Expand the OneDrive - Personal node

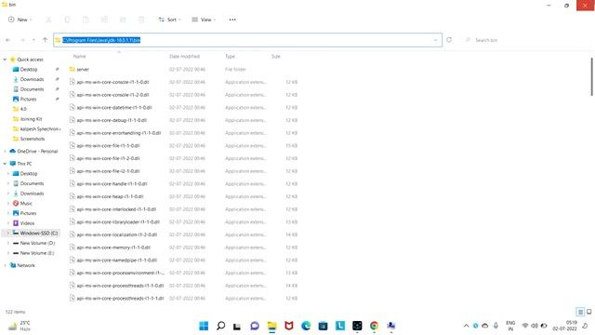pos(5,151)
